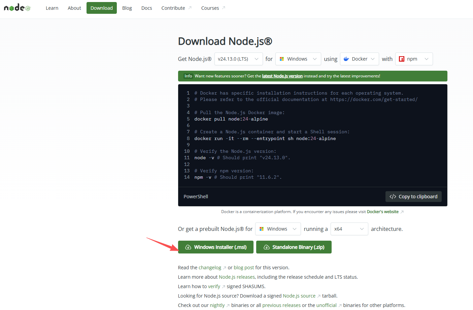
Task: Click the Windows logo in platform selector
Action: point(282,59)
